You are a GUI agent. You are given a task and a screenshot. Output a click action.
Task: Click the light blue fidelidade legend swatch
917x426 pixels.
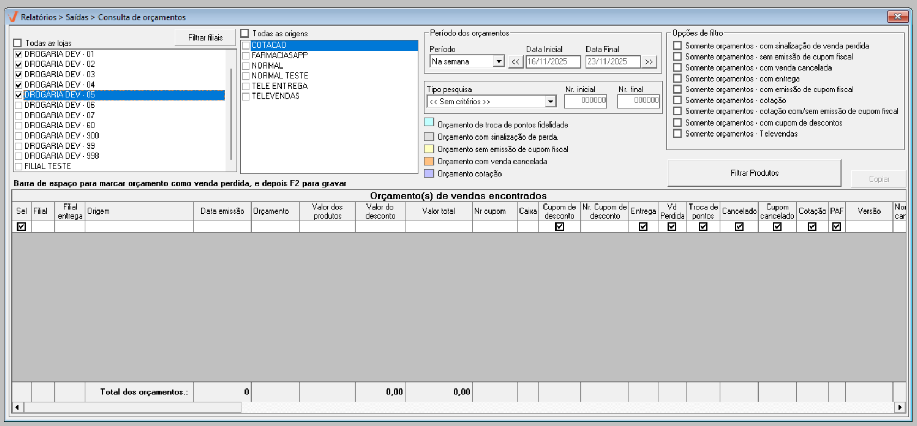[x=429, y=122]
